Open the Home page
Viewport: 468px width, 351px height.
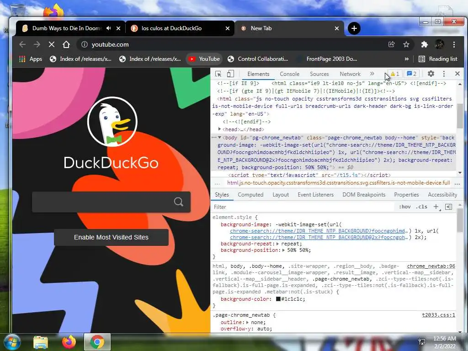[66, 44]
